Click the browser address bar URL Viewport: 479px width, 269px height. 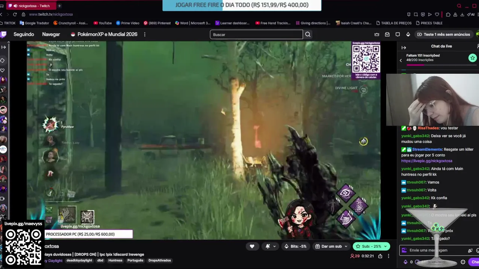[x=51, y=14]
